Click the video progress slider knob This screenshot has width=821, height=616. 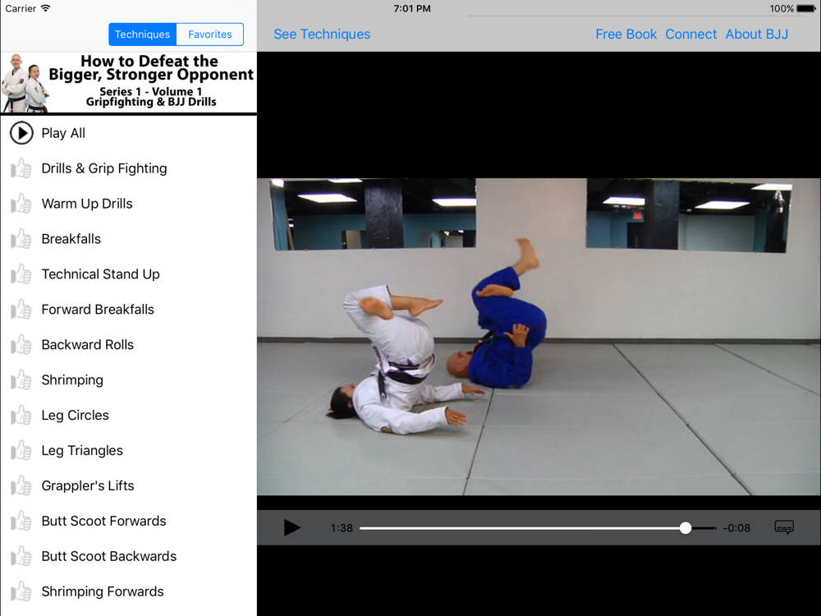click(x=686, y=528)
